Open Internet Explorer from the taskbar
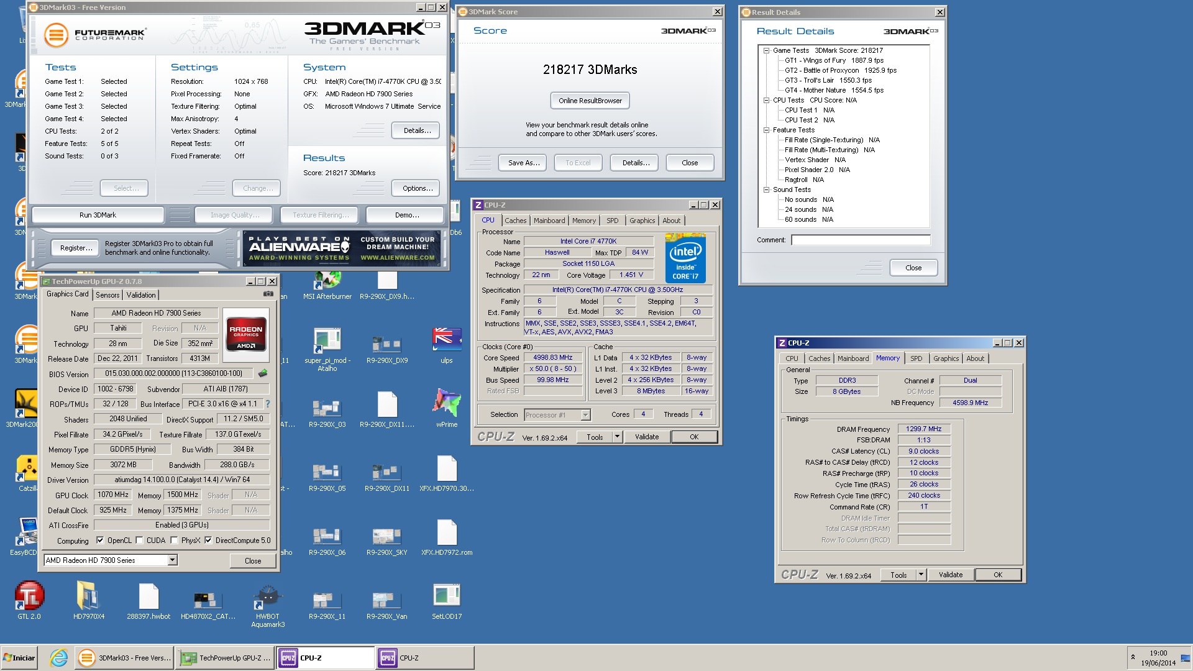The width and height of the screenshot is (1193, 671). (x=58, y=657)
